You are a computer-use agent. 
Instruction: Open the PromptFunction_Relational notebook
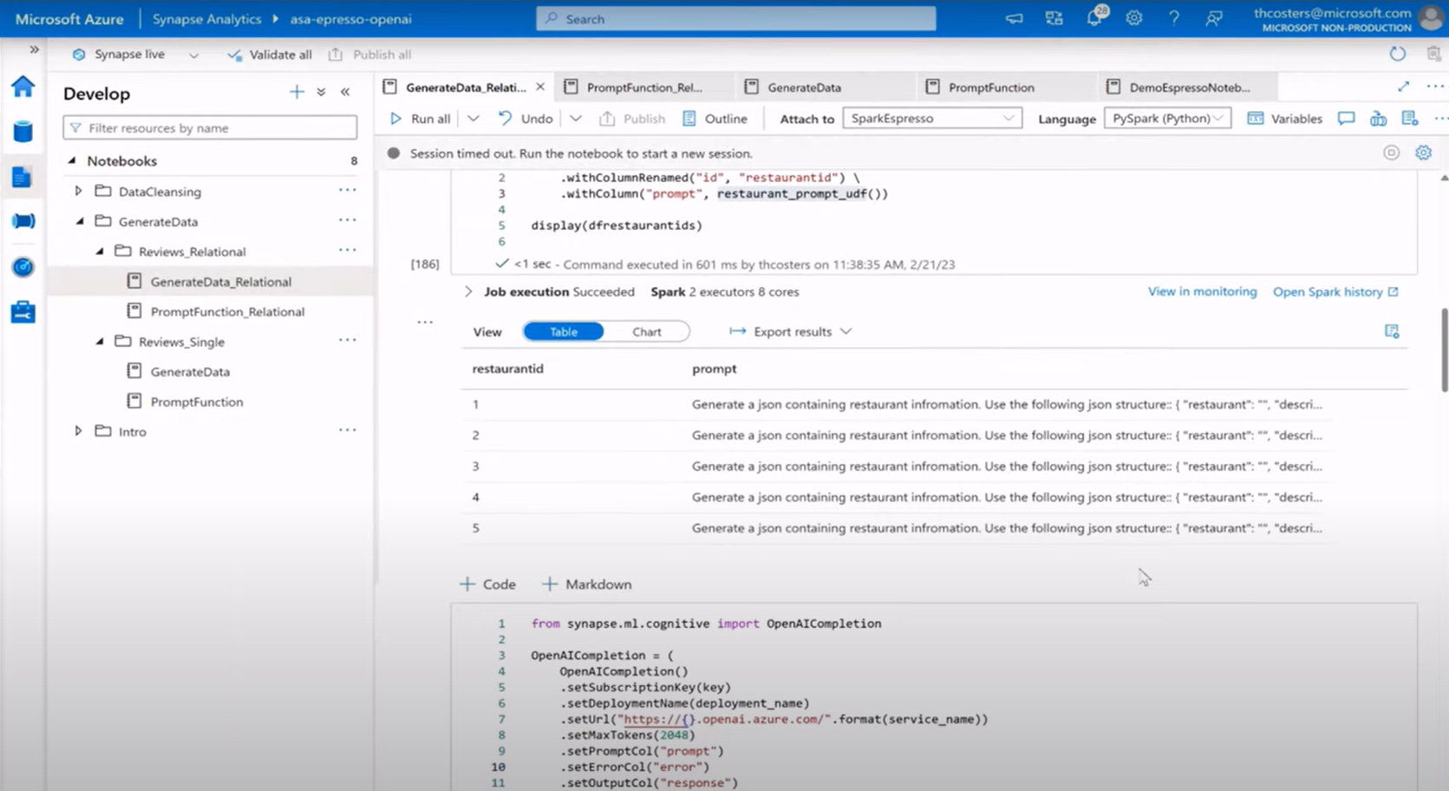click(227, 311)
